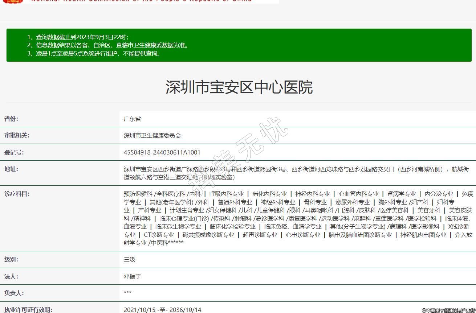The height and width of the screenshot is (313, 476).
Task: Select the 广东省 province value
Action: click(132, 119)
